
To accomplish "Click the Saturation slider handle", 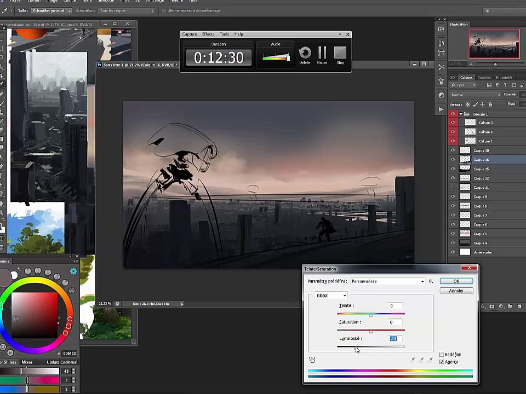I will click(371, 332).
